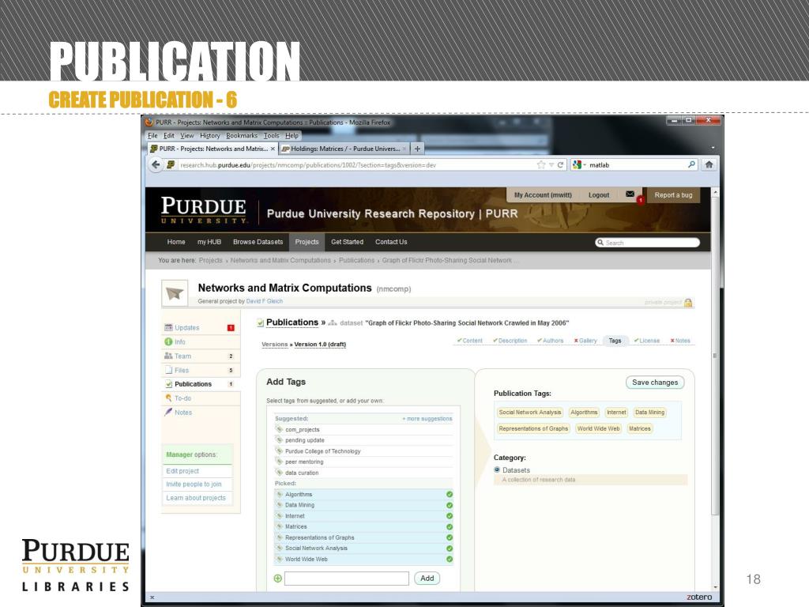Select suggested tag data curation
This screenshot has height=607, width=809.
tap(302, 473)
